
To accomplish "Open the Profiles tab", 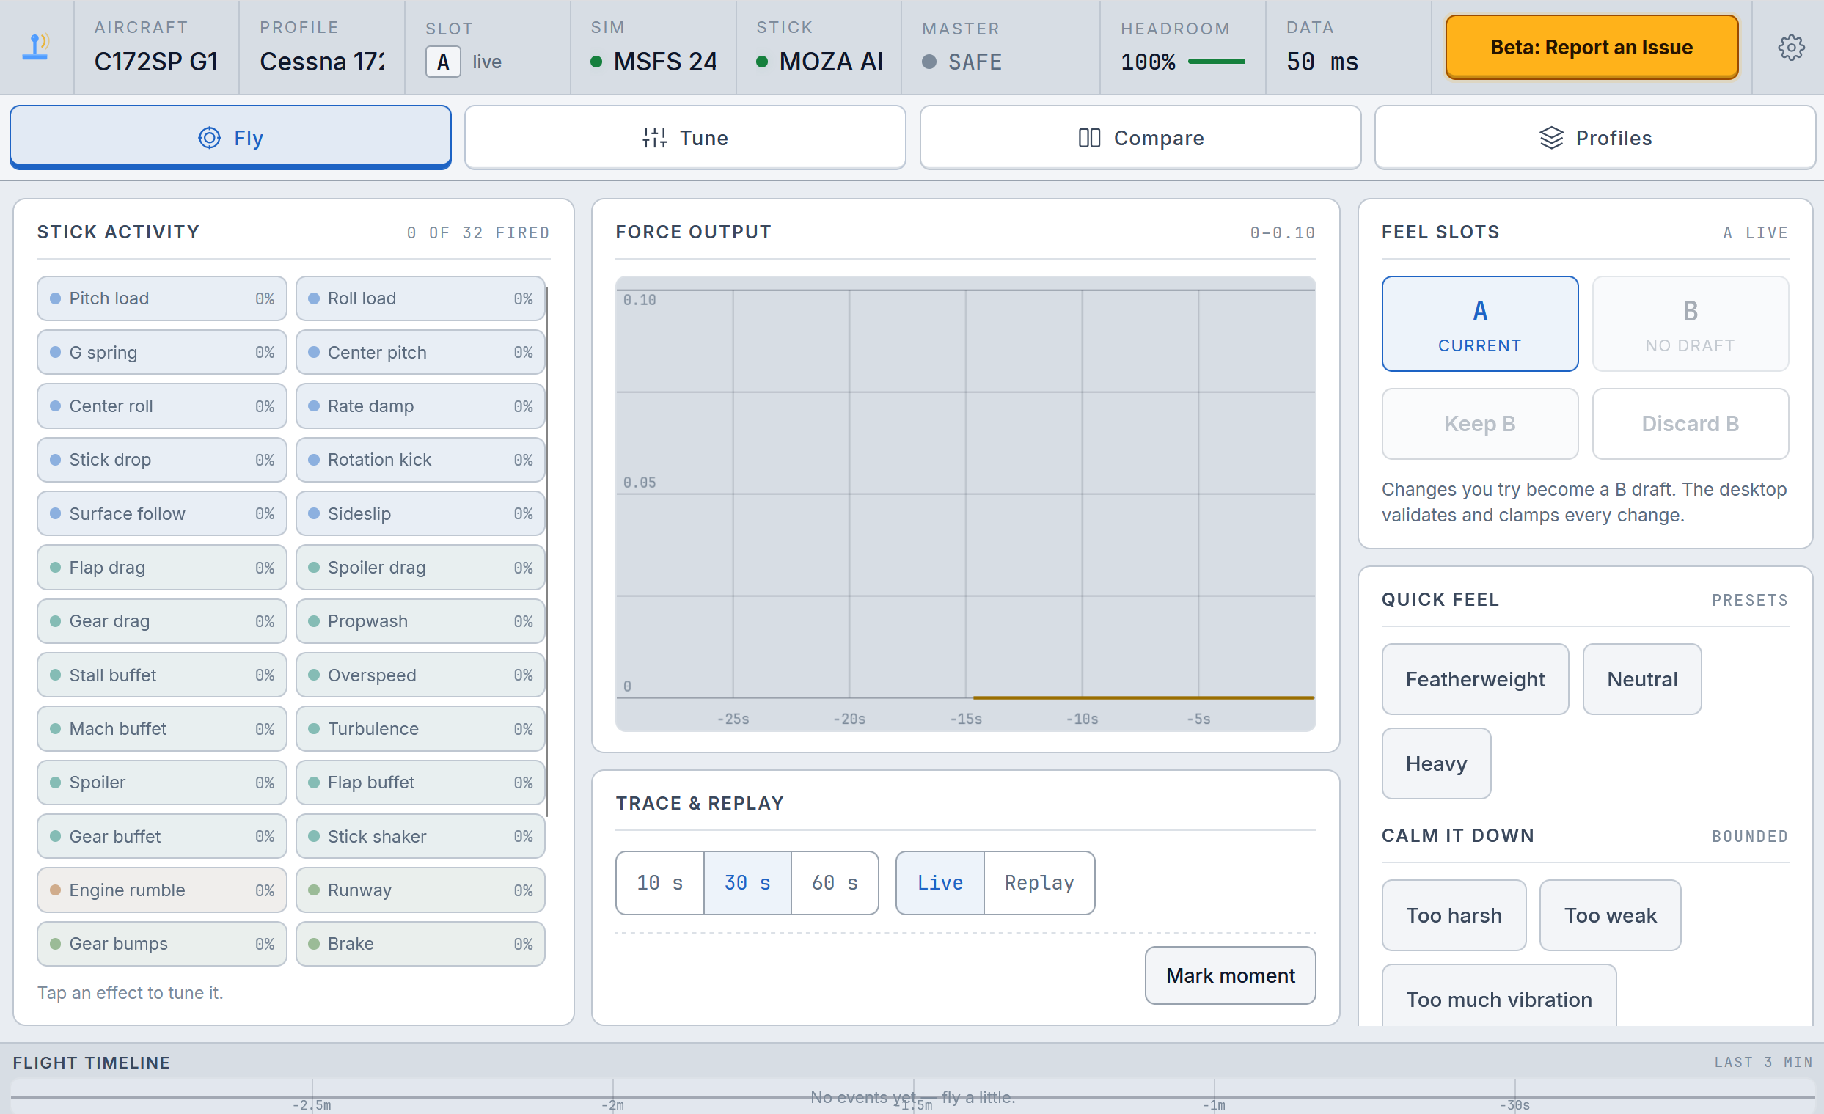I will coord(1594,138).
